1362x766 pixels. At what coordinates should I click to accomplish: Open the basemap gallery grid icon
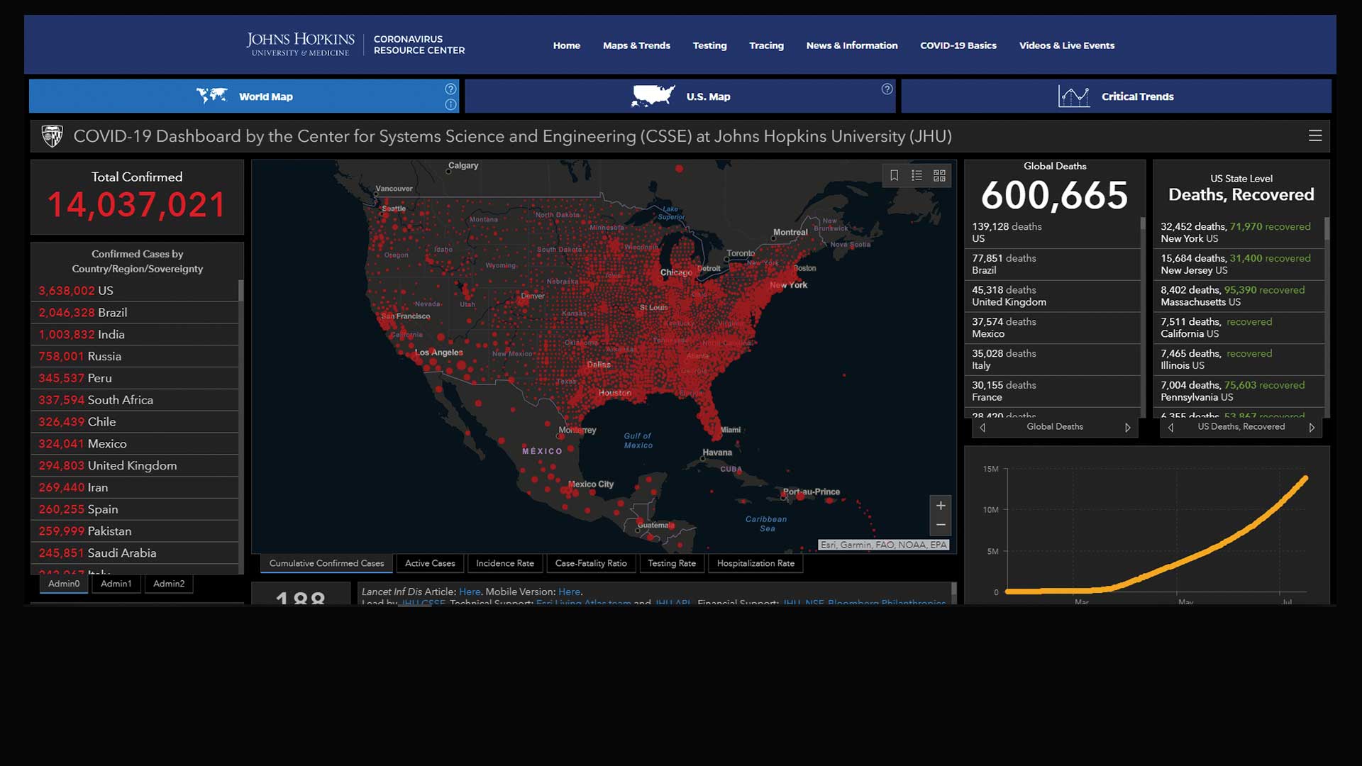(x=939, y=175)
